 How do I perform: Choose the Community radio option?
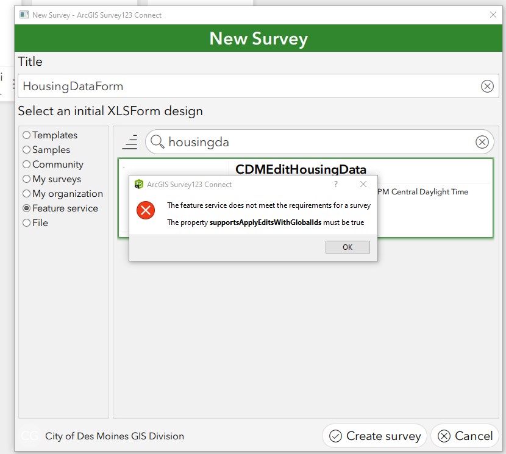pos(26,165)
